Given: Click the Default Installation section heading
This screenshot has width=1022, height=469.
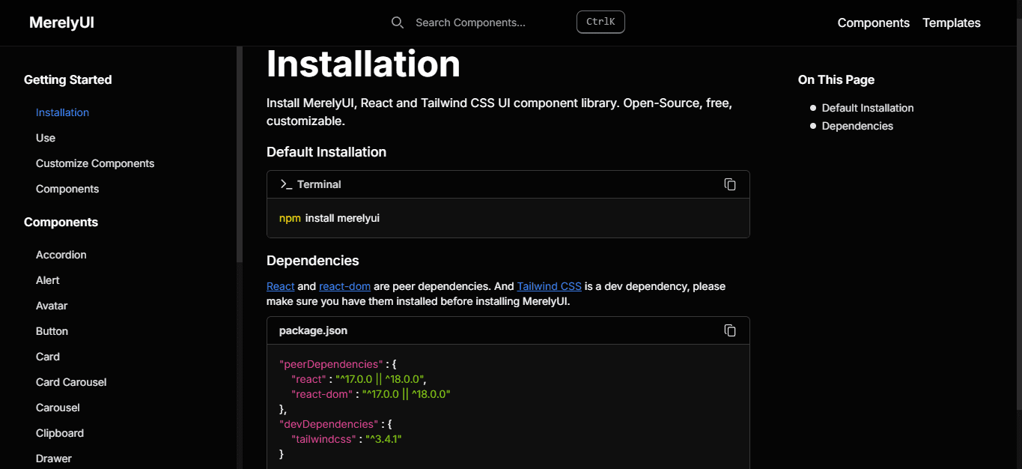Looking at the screenshot, I should 326,152.
